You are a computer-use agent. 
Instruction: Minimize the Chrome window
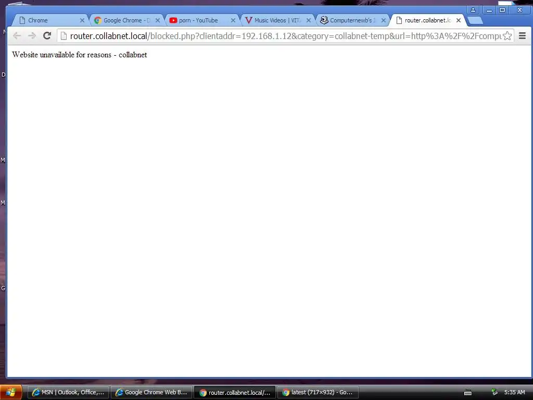(x=489, y=10)
